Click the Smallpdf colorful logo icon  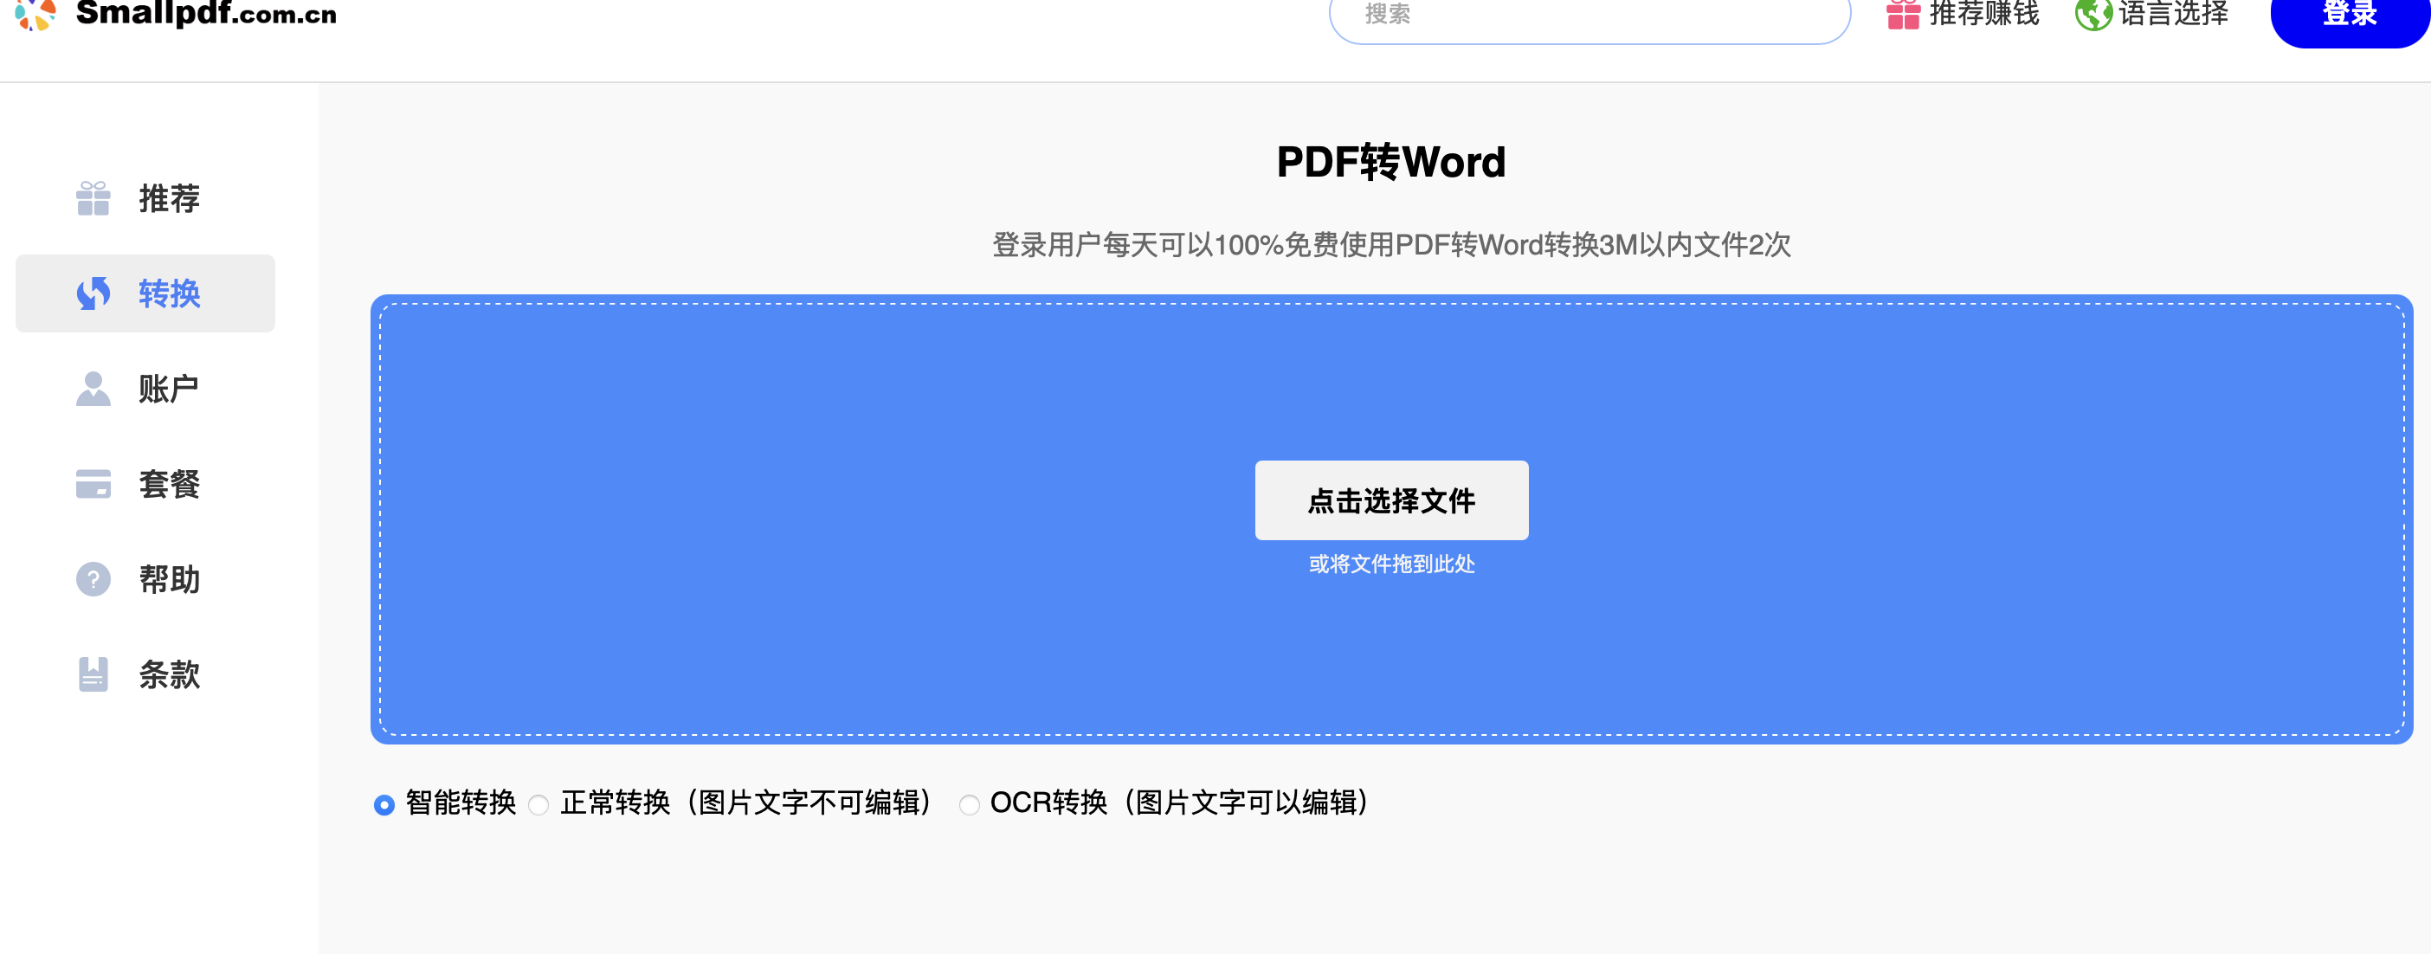click(x=35, y=13)
